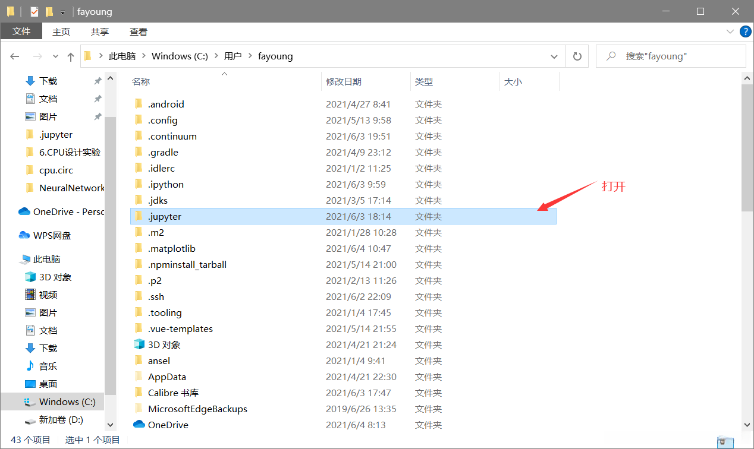Go up one folder level arrow
The image size is (754, 449).
coord(70,56)
